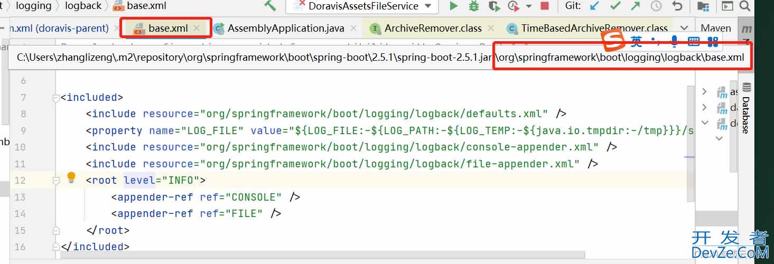Image resolution: width=774 pixels, height=264 pixels.
Task: Push commits with Git green arrow
Action: [636, 6]
